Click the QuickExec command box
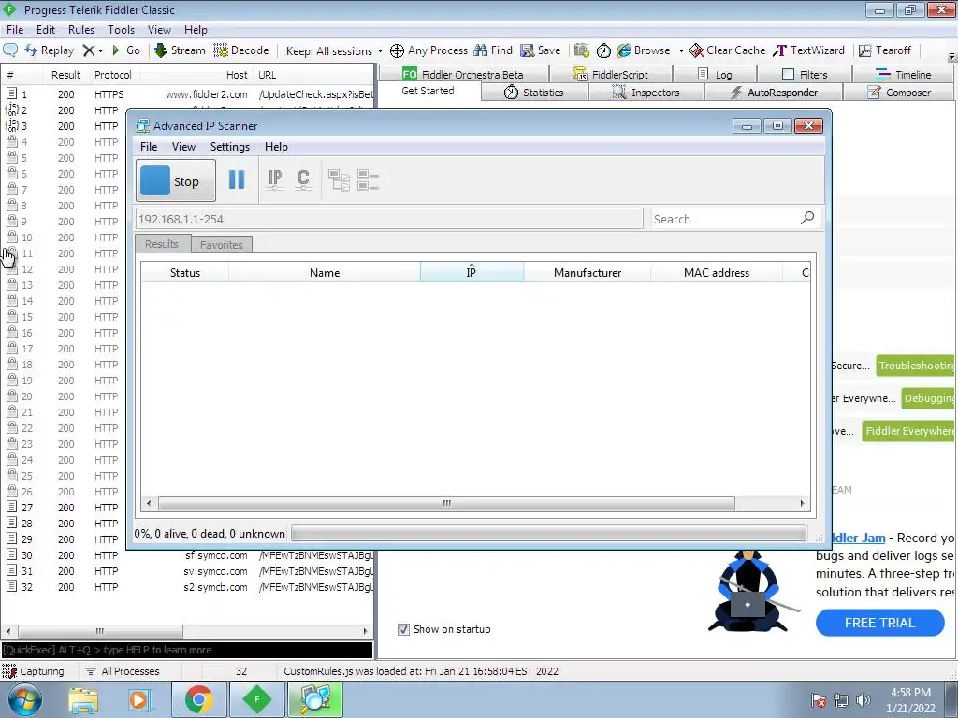 click(187, 650)
